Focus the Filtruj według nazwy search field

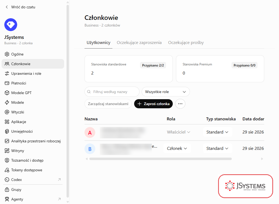click(112, 92)
